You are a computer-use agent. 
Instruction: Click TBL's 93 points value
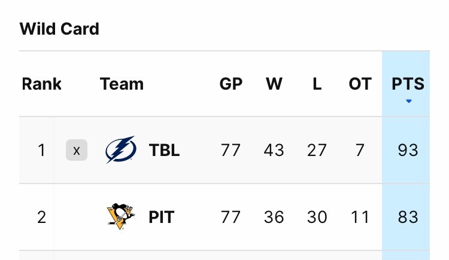click(x=408, y=150)
